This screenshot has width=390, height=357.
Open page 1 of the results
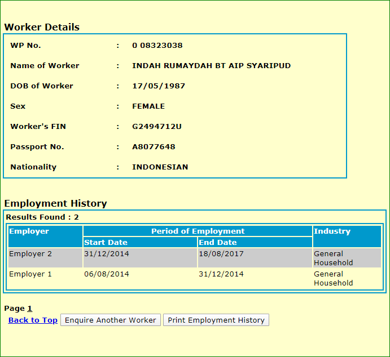(x=30, y=308)
